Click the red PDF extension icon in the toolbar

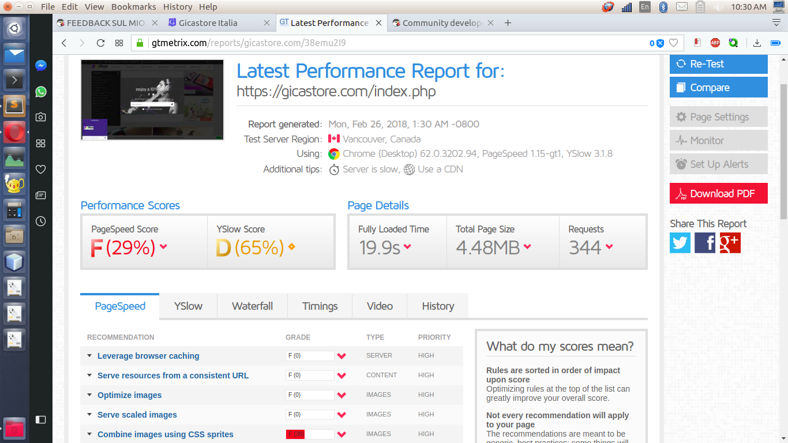(x=697, y=43)
